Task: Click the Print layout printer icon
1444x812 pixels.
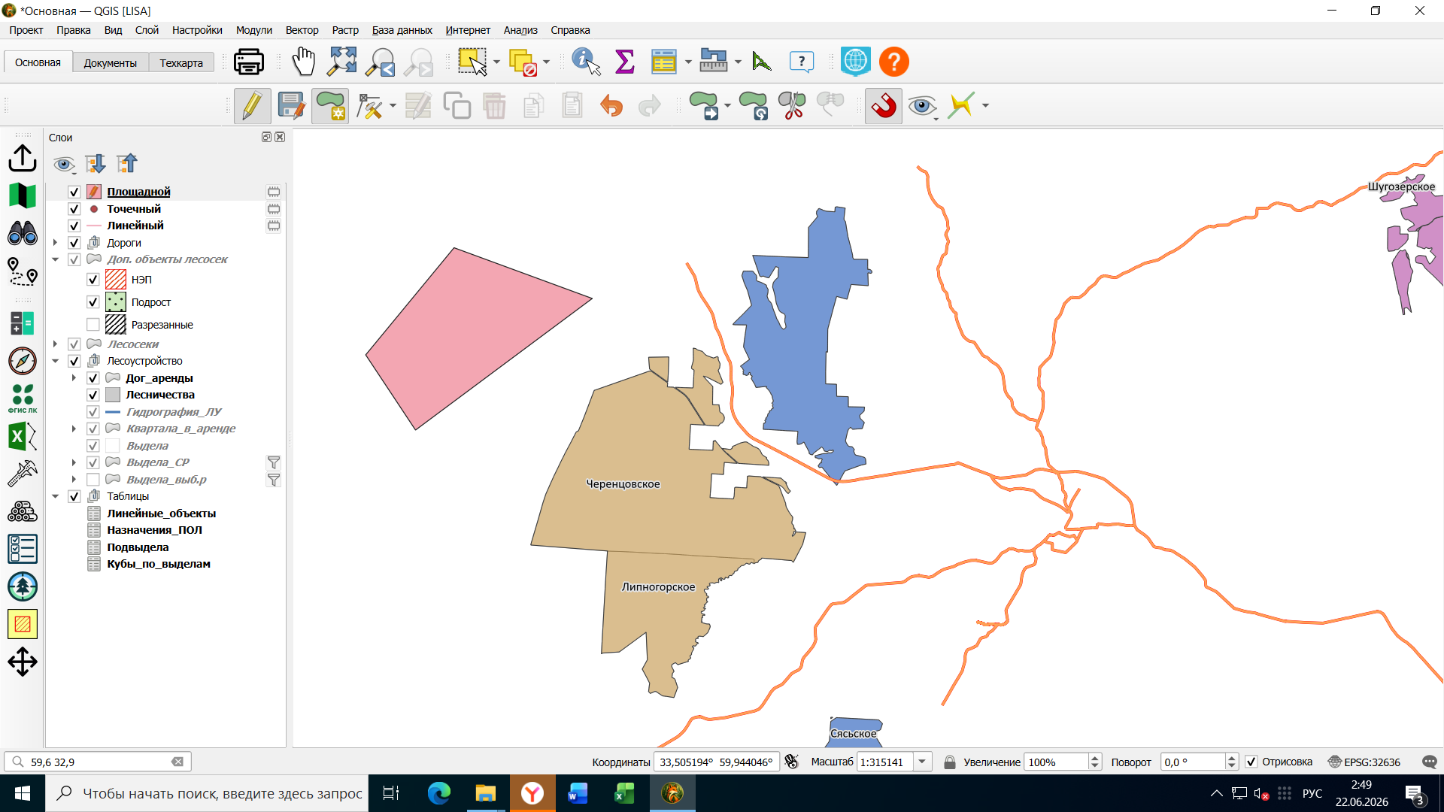Action: pos(249,62)
